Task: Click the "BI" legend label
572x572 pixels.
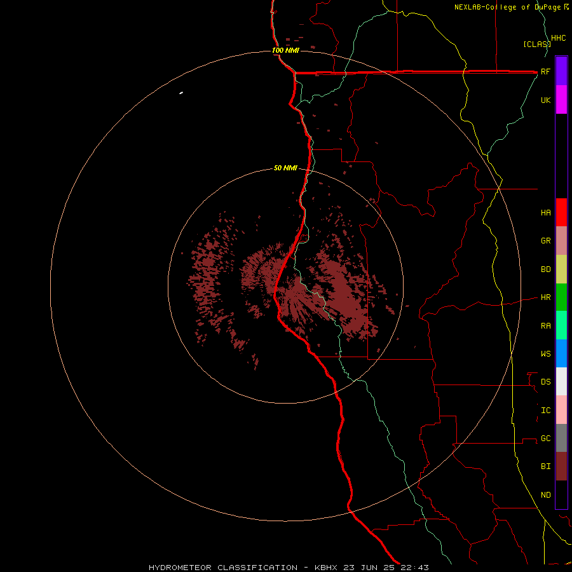Action: coord(545,466)
